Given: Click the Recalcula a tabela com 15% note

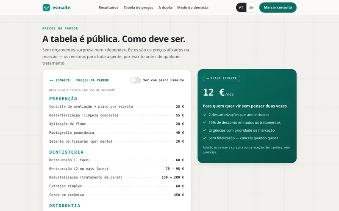Looking at the screenshot, I should click(82, 90).
